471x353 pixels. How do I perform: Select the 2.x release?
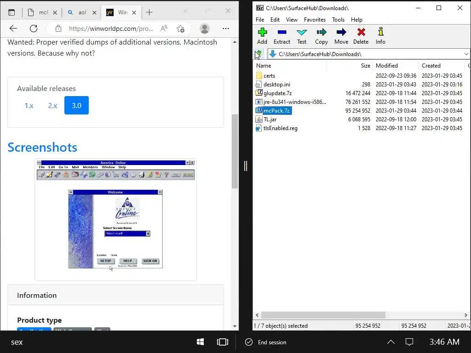[52, 105]
